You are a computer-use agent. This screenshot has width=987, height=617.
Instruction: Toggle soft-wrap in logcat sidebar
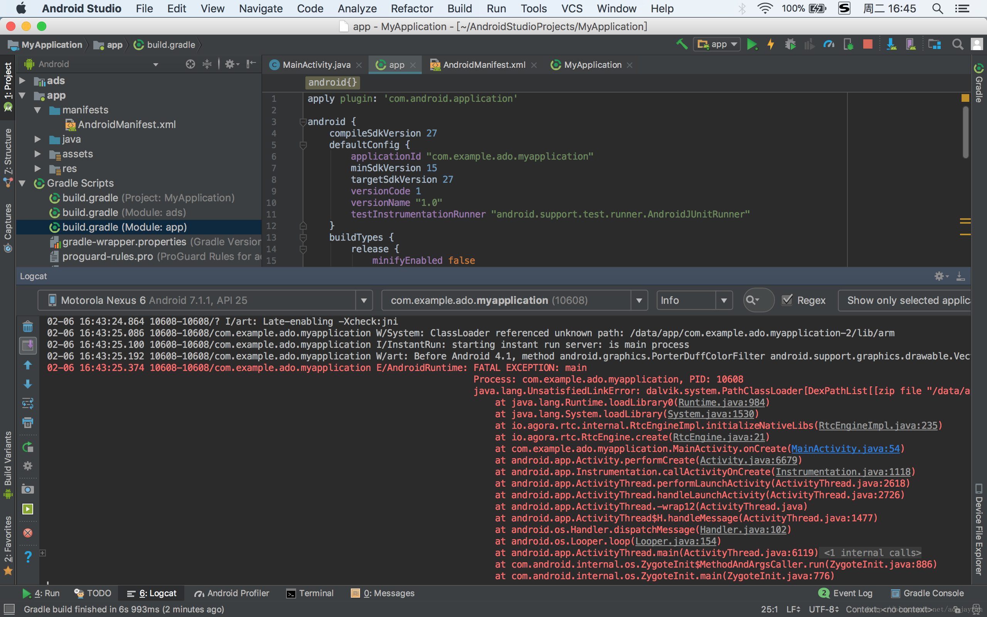(x=28, y=404)
